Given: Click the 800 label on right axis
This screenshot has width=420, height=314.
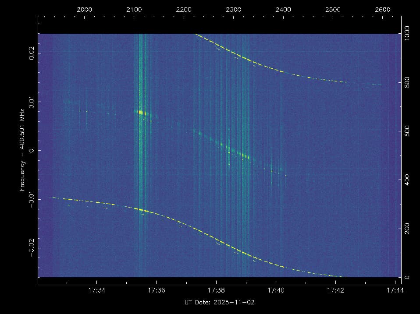Looking at the screenshot, I should tap(408, 82).
